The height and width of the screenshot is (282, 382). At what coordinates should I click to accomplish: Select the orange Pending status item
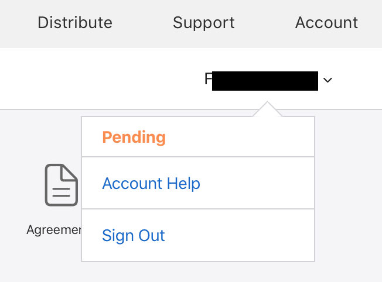pyautogui.click(x=134, y=137)
